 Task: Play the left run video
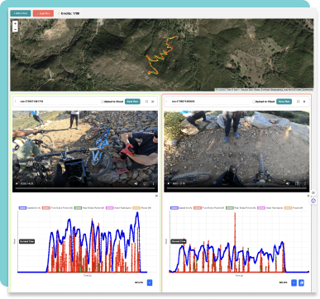[17, 183]
